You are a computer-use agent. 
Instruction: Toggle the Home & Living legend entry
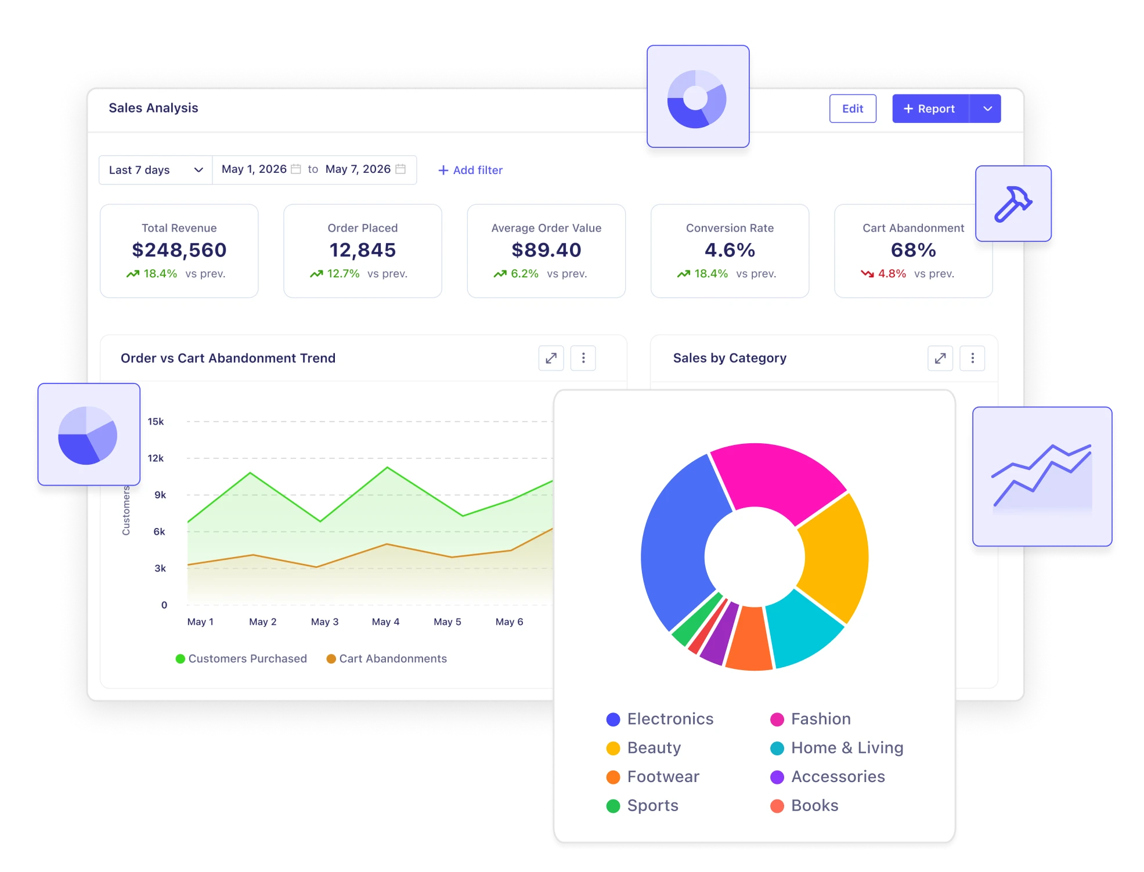click(836, 748)
